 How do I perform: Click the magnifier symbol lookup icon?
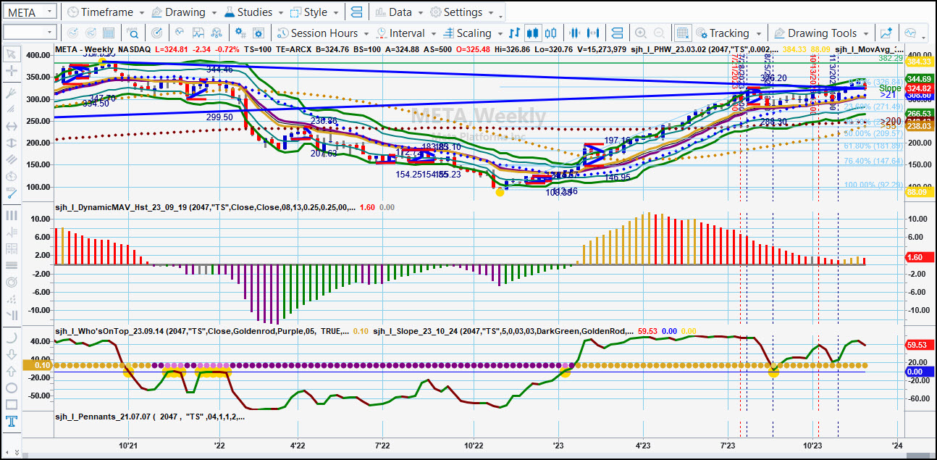tap(133, 33)
